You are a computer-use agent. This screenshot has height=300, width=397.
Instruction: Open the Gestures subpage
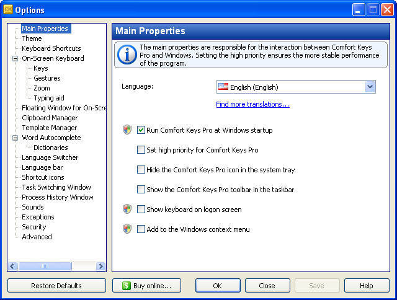[x=47, y=78]
